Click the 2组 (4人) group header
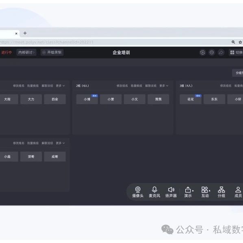 [x=82, y=86]
